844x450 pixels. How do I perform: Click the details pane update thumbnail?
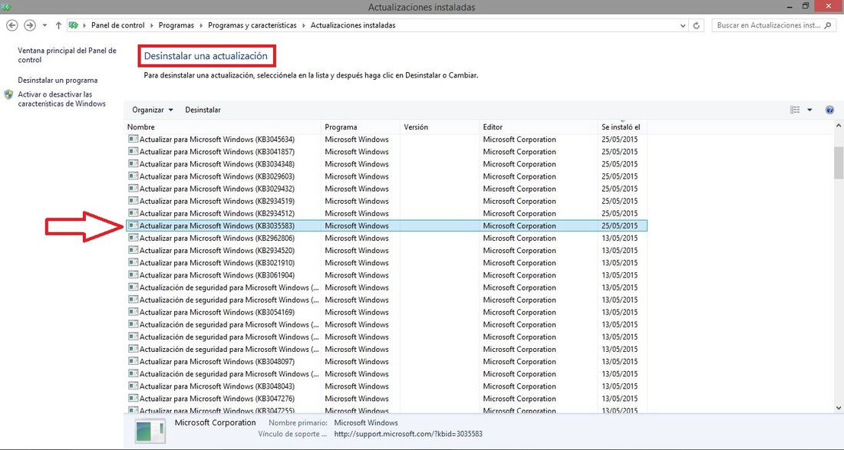(x=150, y=432)
